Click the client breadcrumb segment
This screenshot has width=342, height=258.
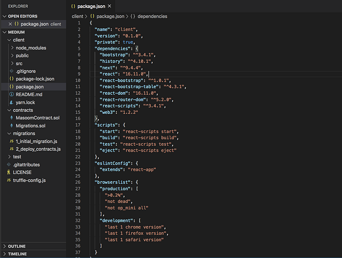click(77, 17)
